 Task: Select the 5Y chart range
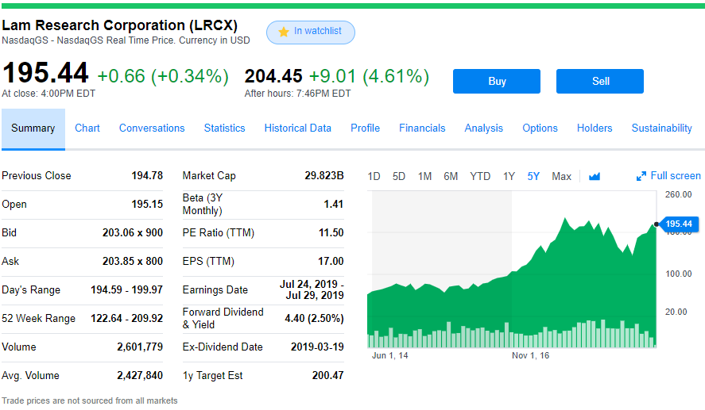(533, 176)
